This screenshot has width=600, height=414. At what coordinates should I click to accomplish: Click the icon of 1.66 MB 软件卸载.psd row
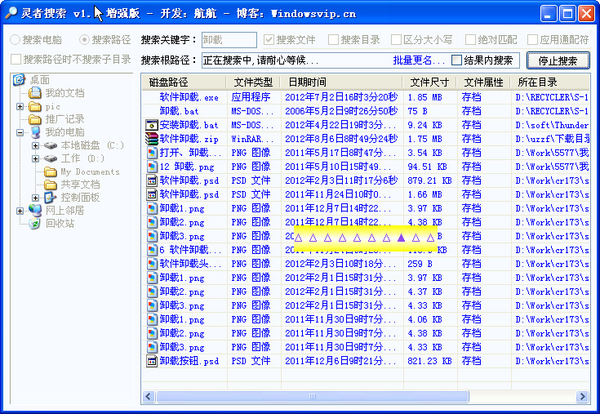tap(152, 194)
